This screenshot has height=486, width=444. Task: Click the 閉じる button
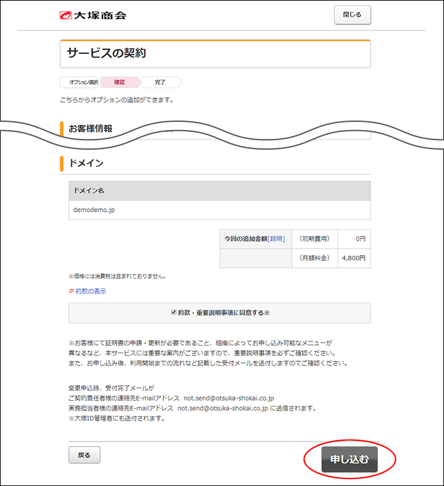[352, 15]
